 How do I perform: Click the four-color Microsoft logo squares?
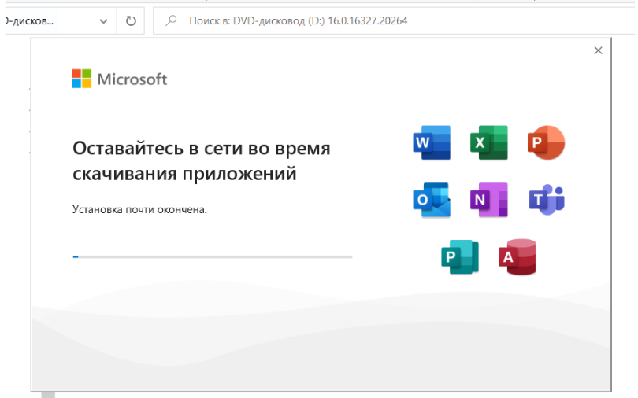81,79
